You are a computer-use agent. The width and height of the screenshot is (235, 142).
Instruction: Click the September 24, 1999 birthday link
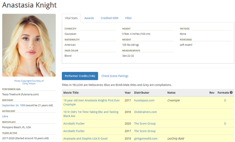(14, 105)
